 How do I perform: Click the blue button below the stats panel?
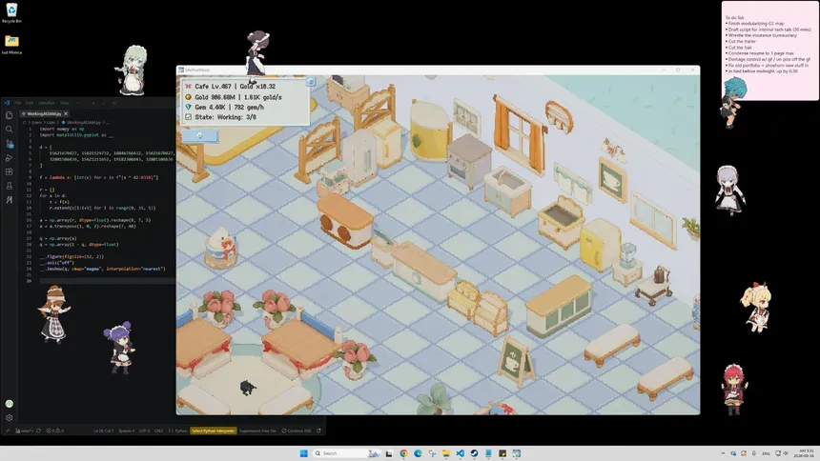(199, 135)
